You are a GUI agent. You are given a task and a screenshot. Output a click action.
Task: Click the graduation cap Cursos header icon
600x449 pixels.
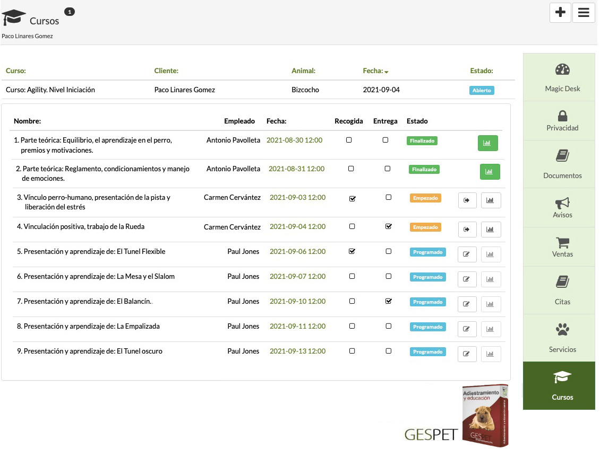14,17
